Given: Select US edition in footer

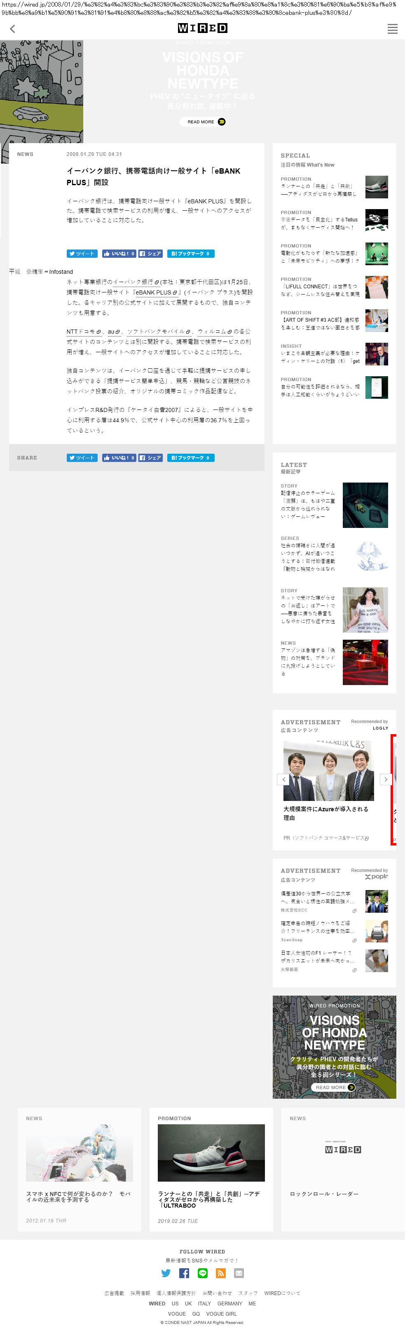Looking at the screenshot, I should tap(175, 1303).
